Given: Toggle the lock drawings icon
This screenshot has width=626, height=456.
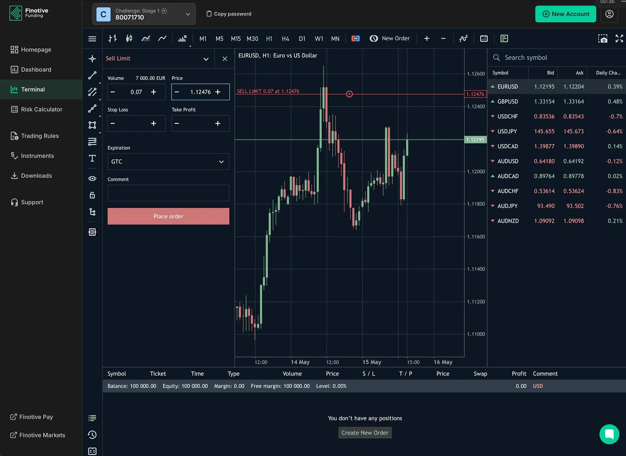Looking at the screenshot, I should tap(92, 195).
